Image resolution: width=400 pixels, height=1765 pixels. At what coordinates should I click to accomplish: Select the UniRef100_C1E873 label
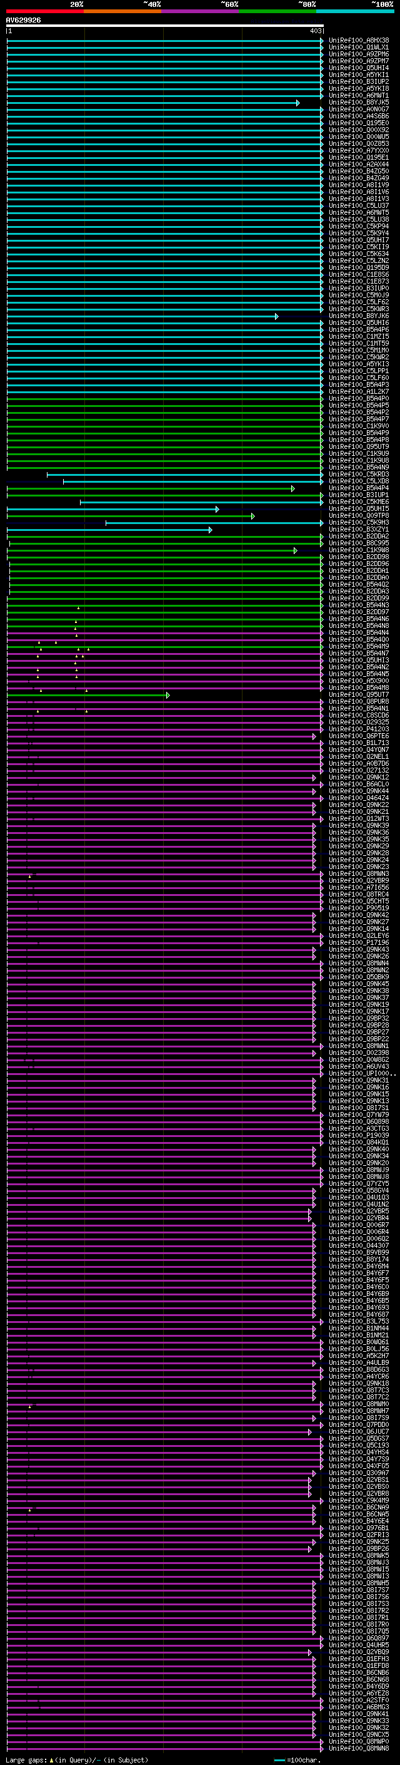(358, 282)
